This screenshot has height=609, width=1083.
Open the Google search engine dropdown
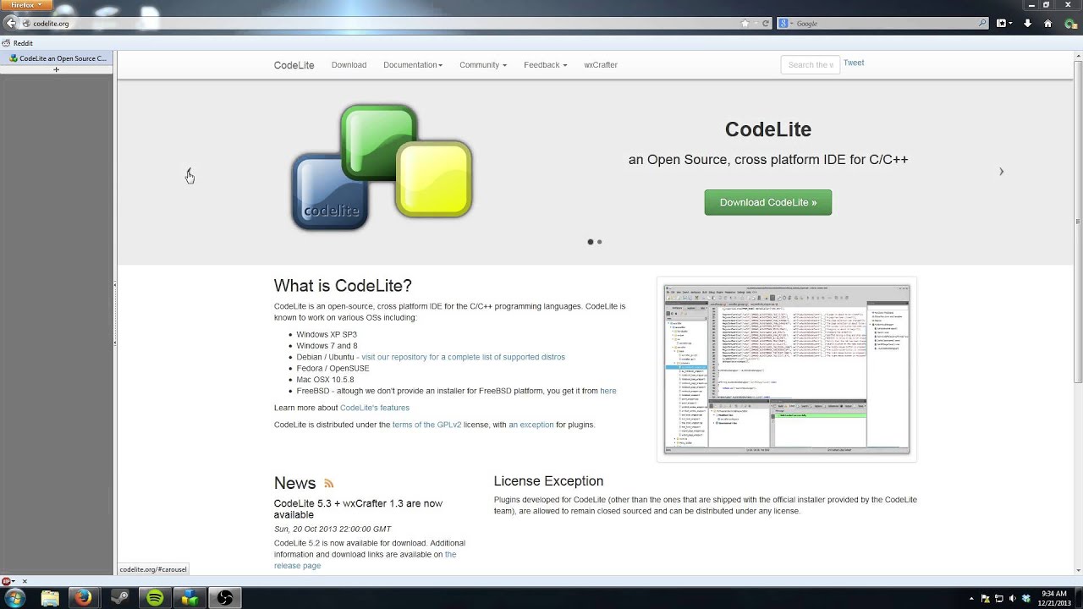tap(786, 24)
